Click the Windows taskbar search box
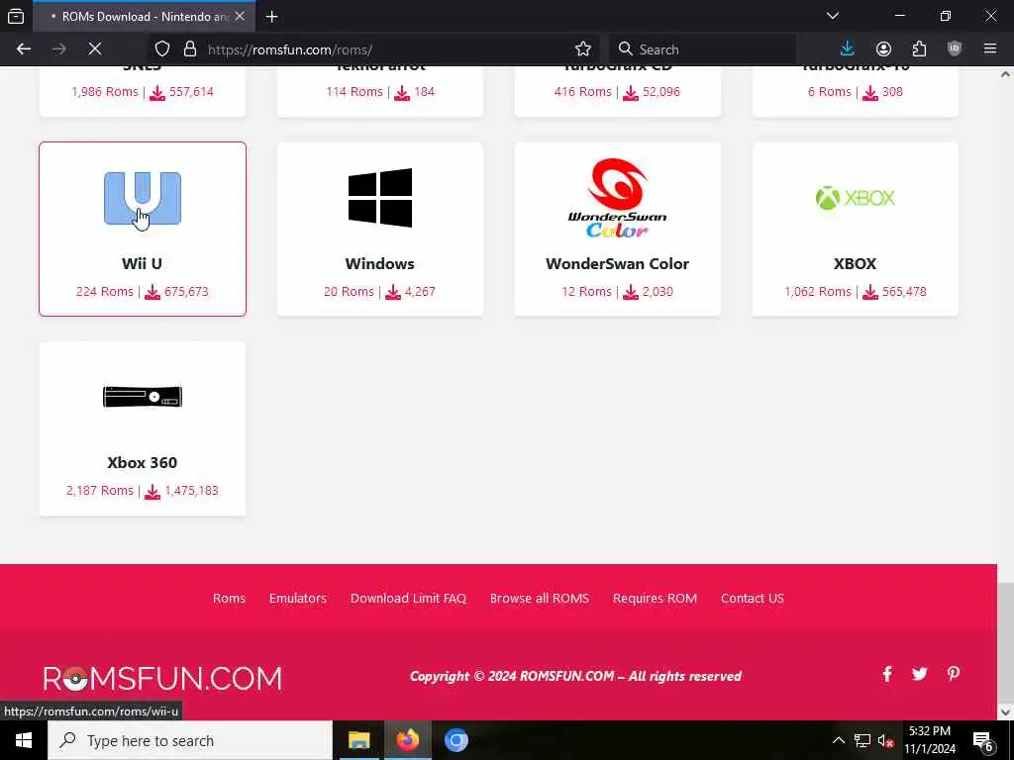 tap(190, 740)
